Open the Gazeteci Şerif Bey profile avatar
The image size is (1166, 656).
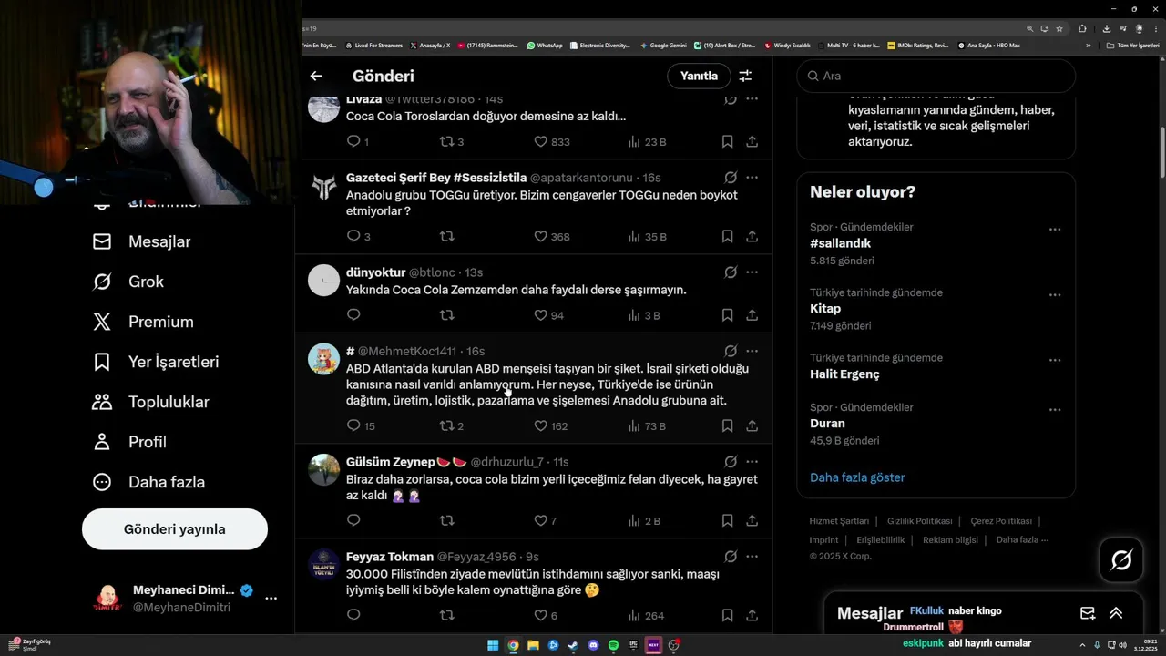click(x=323, y=186)
